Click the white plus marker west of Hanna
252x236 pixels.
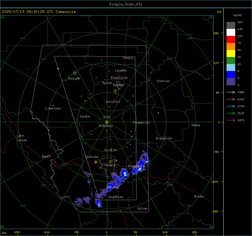click(158, 113)
